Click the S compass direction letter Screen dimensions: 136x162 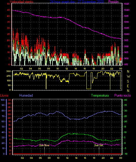(128, 81)
